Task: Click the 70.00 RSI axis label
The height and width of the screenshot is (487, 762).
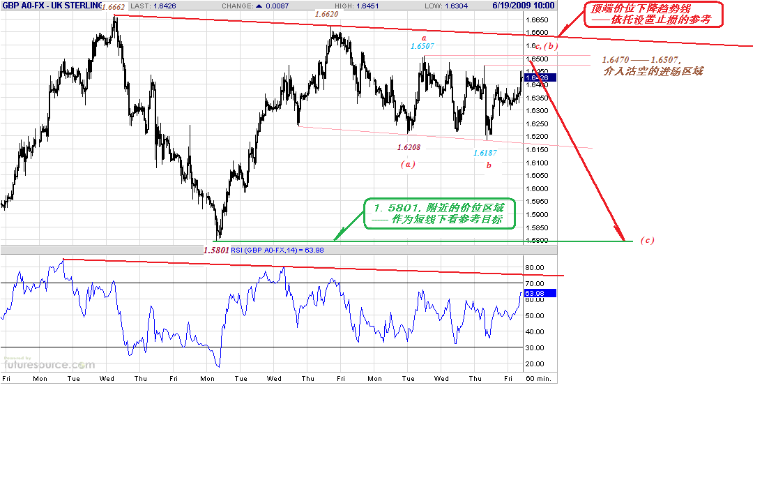Action: click(x=535, y=284)
